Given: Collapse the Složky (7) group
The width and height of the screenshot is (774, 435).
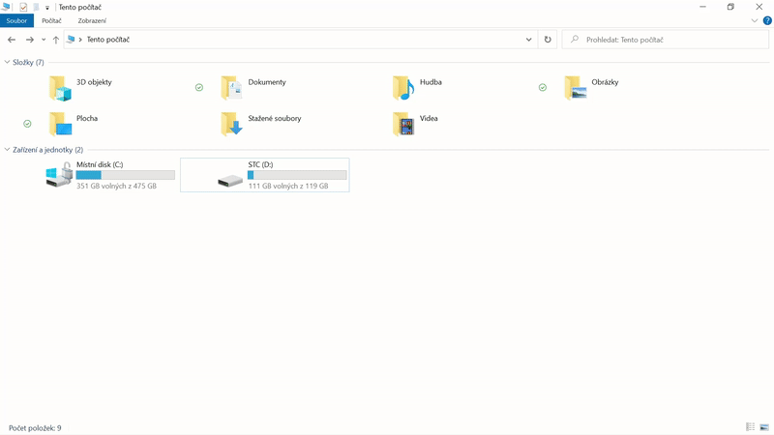Looking at the screenshot, I should (7, 63).
